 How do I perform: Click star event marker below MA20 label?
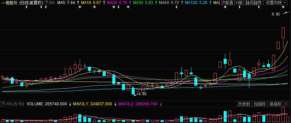pyautogui.click(x=114, y=7)
